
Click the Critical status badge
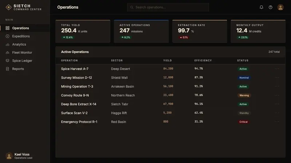tap(243, 122)
